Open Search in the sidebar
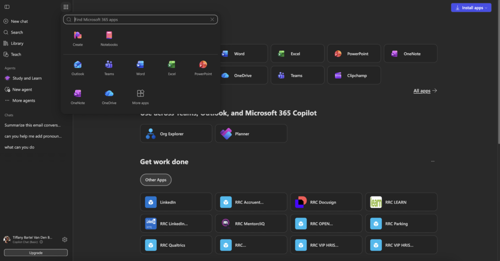The image size is (500, 261). [13, 32]
